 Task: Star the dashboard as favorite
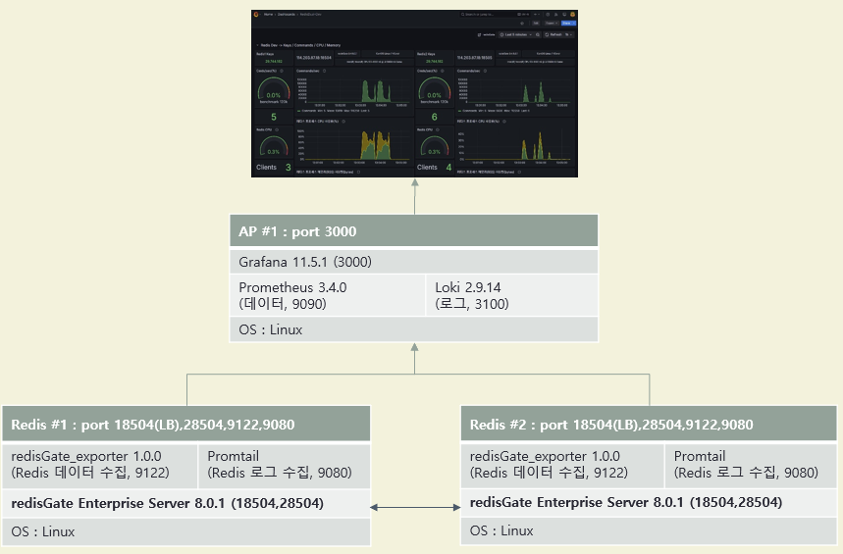[x=520, y=24]
